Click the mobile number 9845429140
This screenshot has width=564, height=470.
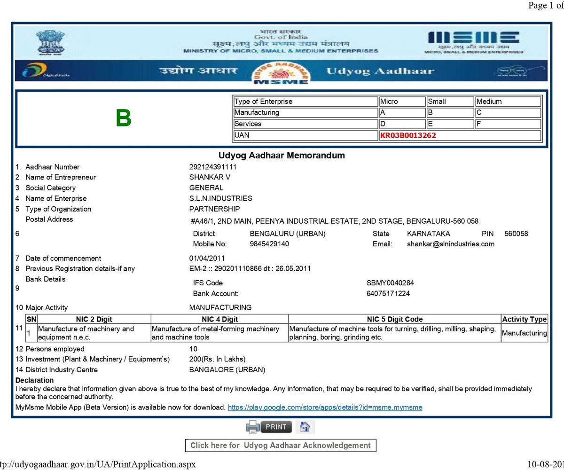pyautogui.click(x=269, y=244)
